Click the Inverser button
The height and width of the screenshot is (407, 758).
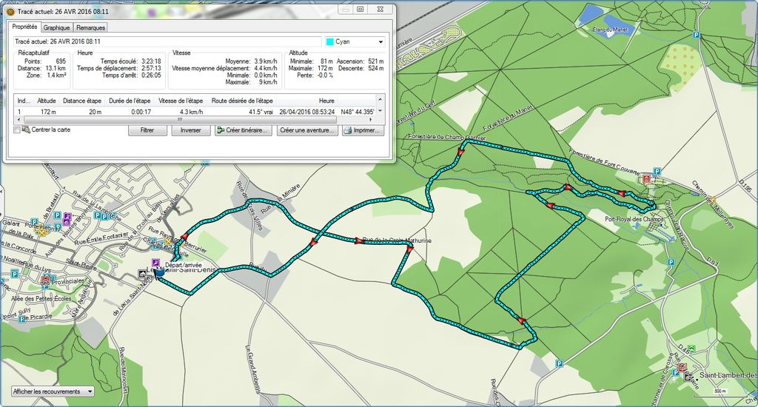(191, 130)
